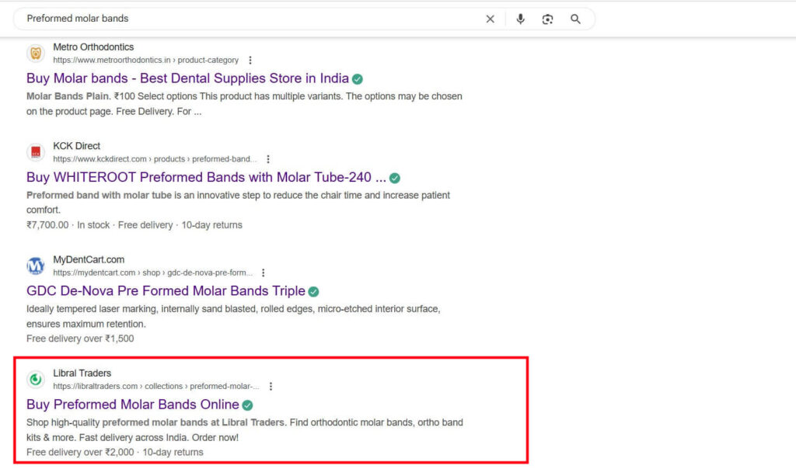Screen dimensions: 796x469
Task: Click the green verified badge on Metro Orthodontics title
Action: coord(358,79)
